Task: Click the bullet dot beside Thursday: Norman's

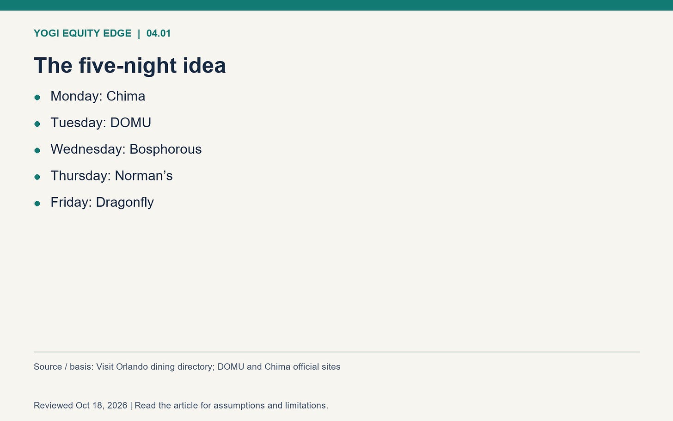Action: tap(37, 177)
